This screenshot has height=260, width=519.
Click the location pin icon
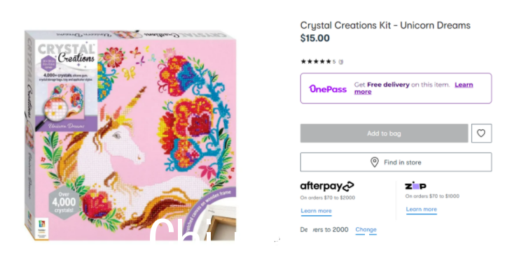(x=374, y=162)
